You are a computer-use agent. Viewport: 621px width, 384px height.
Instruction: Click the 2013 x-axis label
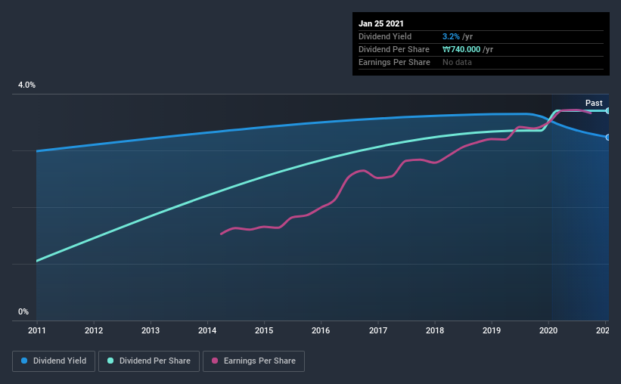[151, 330]
